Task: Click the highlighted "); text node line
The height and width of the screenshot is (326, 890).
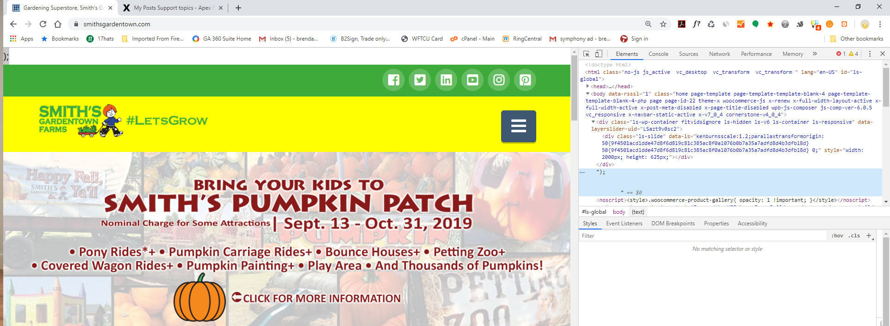Action: click(x=730, y=182)
